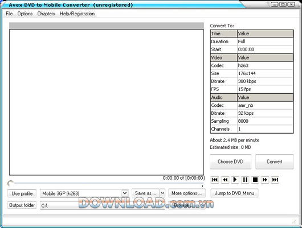Skip to next chapter playback icon
302x228 pixels.
[275, 180]
